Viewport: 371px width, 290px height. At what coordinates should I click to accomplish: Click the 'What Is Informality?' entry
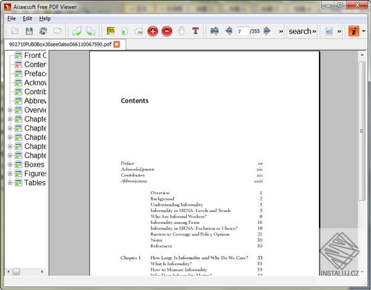click(171, 263)
